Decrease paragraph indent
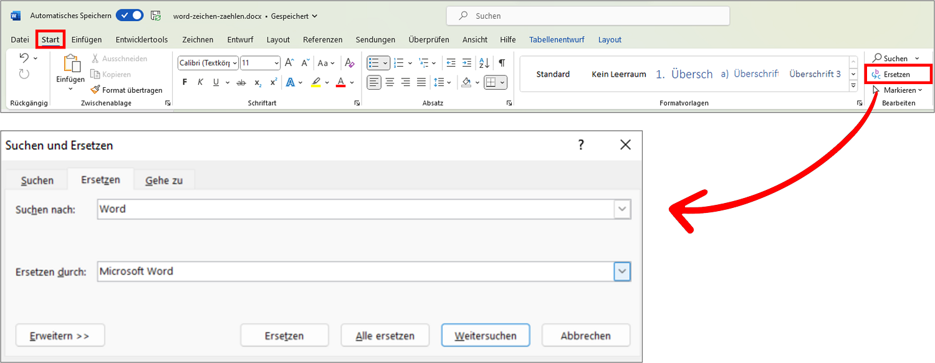 coord(451,63)
